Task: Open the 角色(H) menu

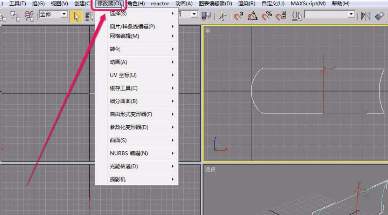Action: (136, 3)
